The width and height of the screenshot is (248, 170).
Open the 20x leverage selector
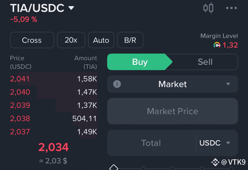tap(71, 40)
